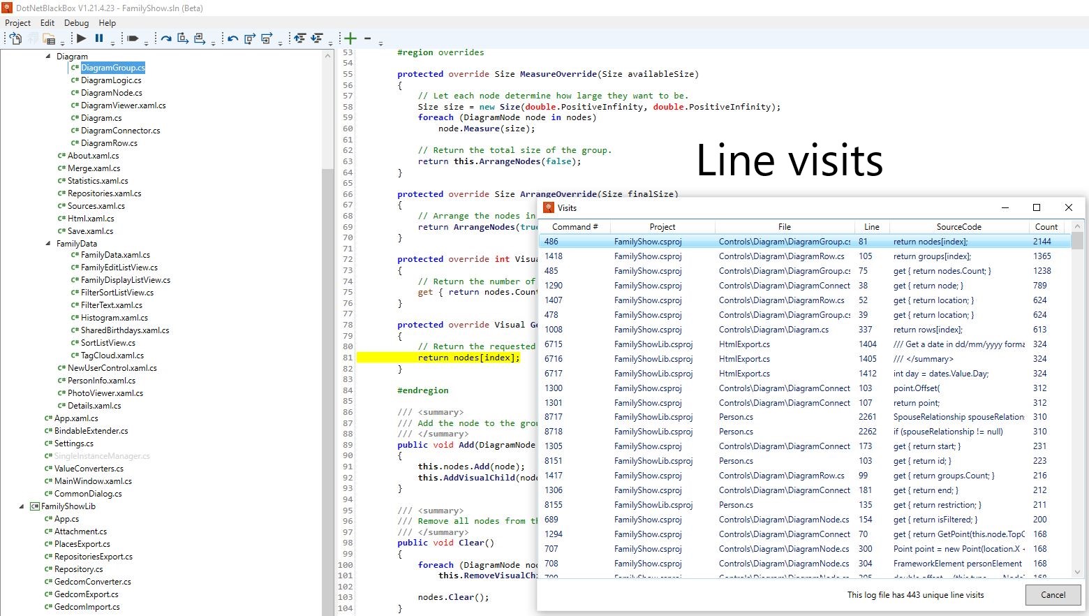Click the step backward curved arrow icon
1089x616 pixels.
coord(232,38)
